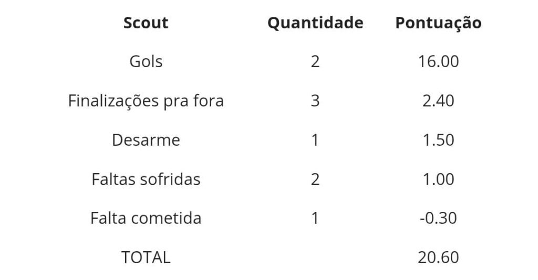Click the Pontuação column header
Screen dimensions: 538x280
438,23
